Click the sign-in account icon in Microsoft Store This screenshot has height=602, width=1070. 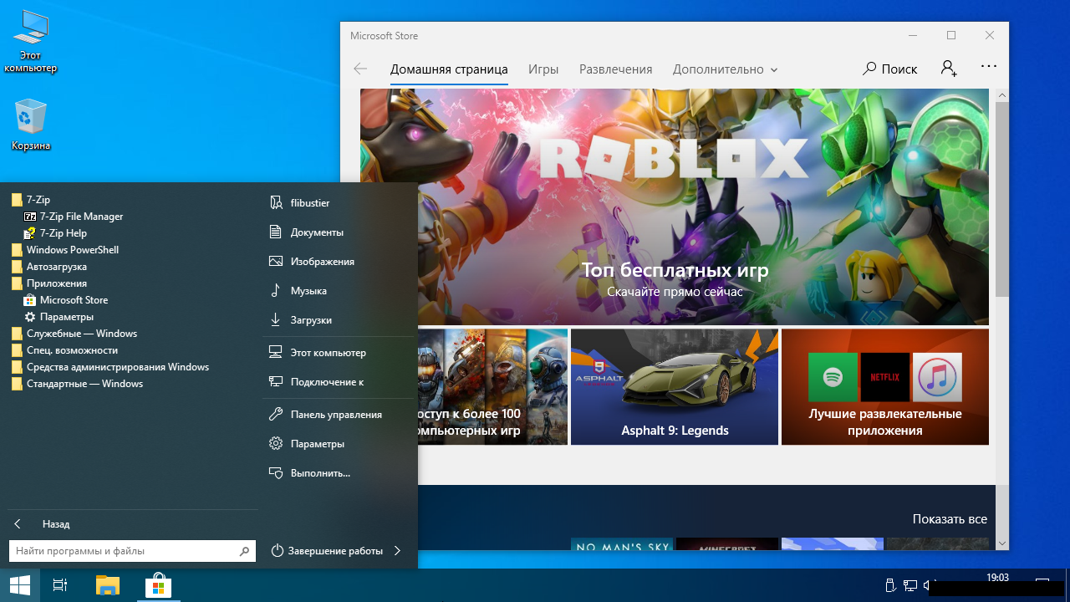click(949, 69)
